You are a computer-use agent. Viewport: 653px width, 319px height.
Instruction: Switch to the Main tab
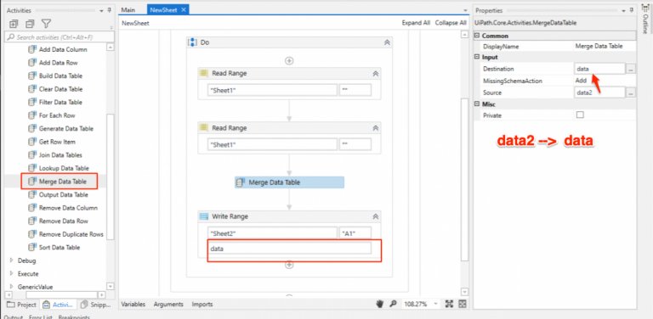coord(128,10)
